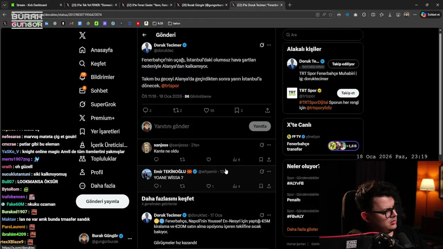Like Emir TEKİNOĞLU's reply
The width and height of the screenshot is (443, 249).
pos(209,186)
